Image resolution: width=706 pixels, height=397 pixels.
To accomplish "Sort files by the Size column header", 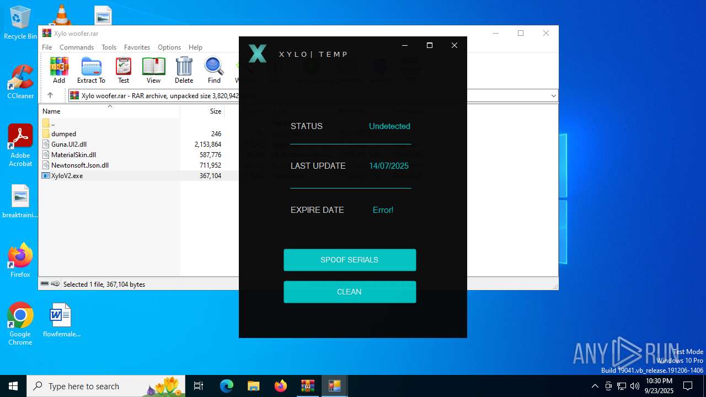I will pos(203,111).
